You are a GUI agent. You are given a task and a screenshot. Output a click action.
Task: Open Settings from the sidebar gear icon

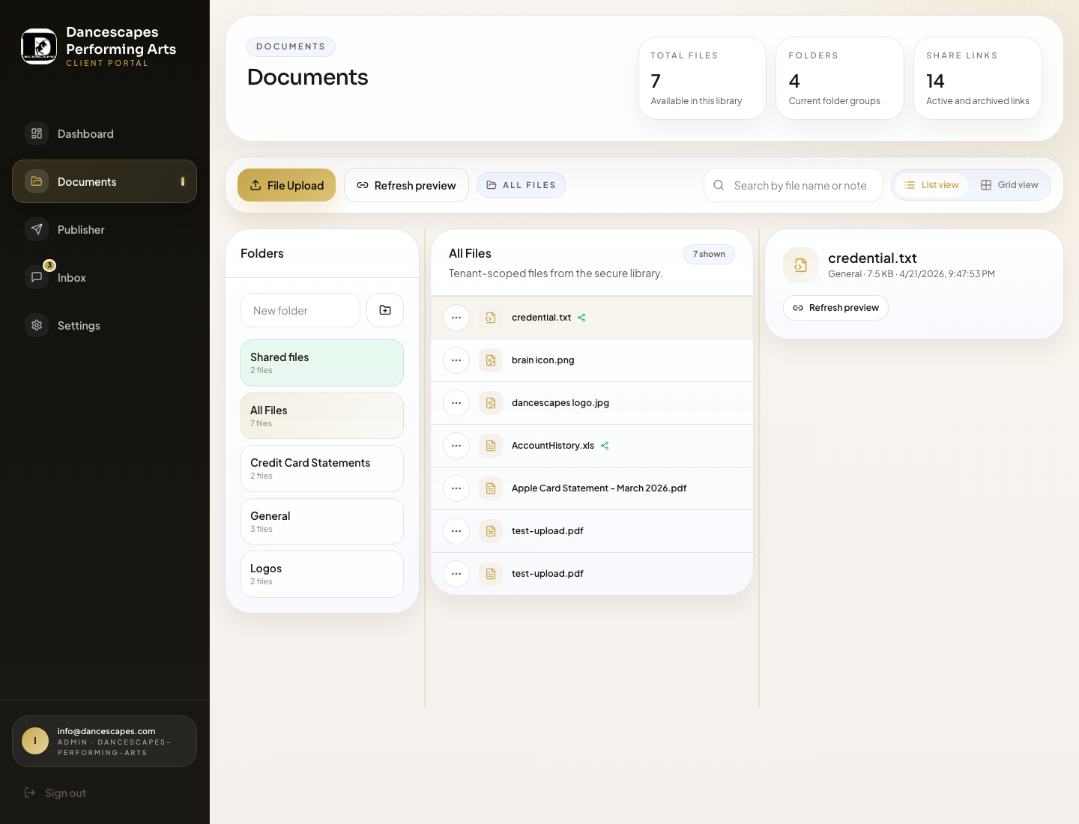[37, 325]
